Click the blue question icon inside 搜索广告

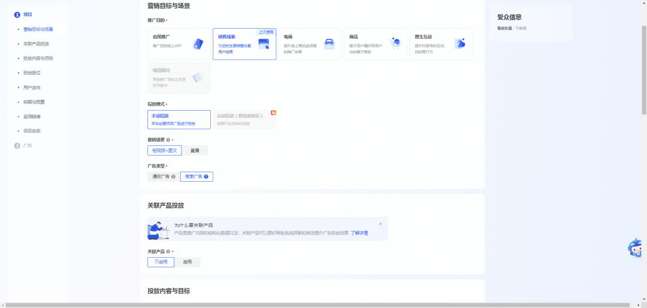coord(206,176)
